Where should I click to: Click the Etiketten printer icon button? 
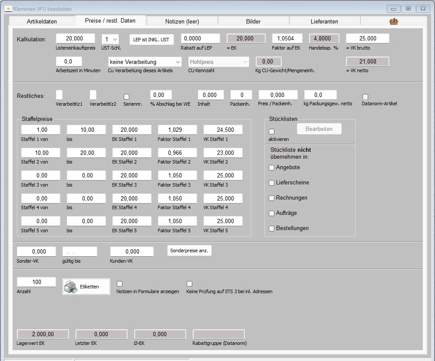pos(86,287)
